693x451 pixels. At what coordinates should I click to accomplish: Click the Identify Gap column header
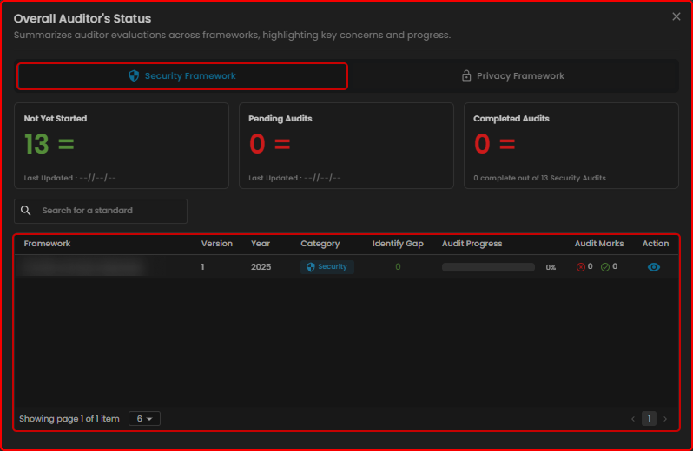398,244
